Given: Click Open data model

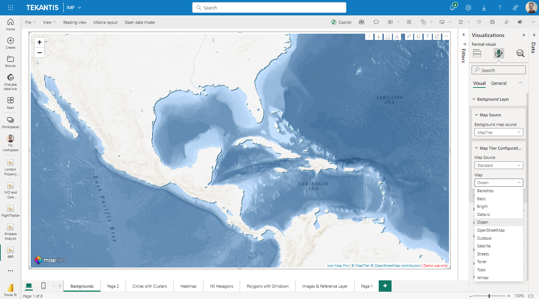Looking at the screenshot, I should click(x=140, y=22).
